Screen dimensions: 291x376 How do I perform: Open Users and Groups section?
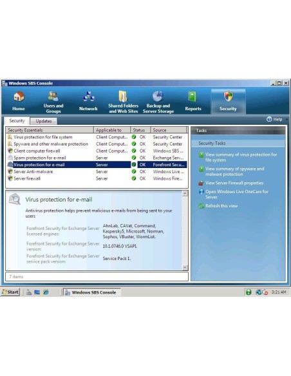53,102
